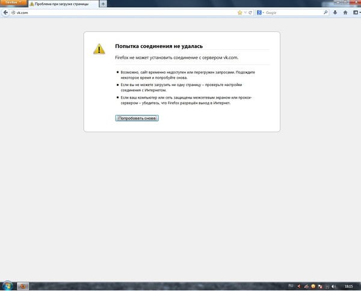The width and height of the screenshot is (361, 291).
Task: Open Action Center flag tray icon
Action: point(320,286)
